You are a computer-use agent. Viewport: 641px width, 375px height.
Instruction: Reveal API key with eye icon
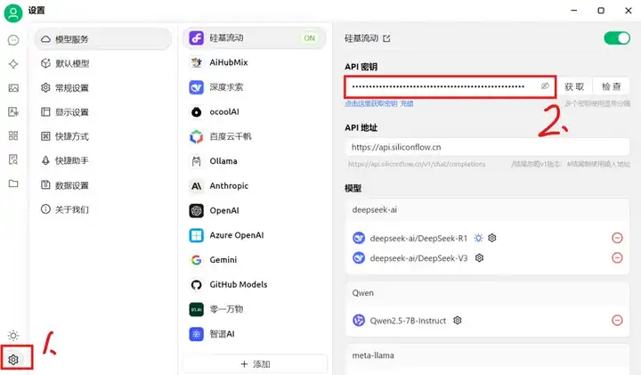point(545,86)
